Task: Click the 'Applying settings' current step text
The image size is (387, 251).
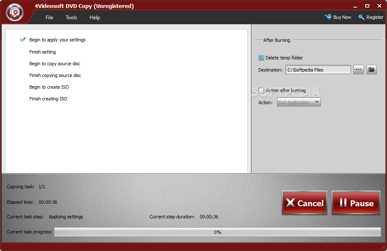Action: point(66,217)
